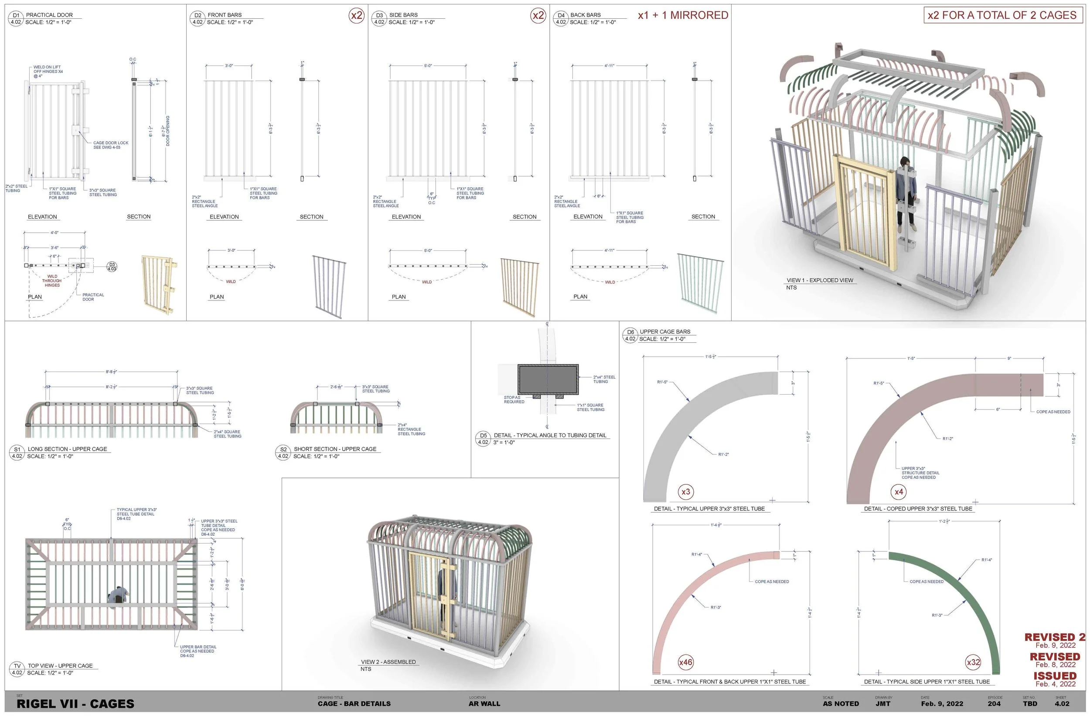
Task: Click the D5 Typical Angle detail tag
Action: point(484,439)
